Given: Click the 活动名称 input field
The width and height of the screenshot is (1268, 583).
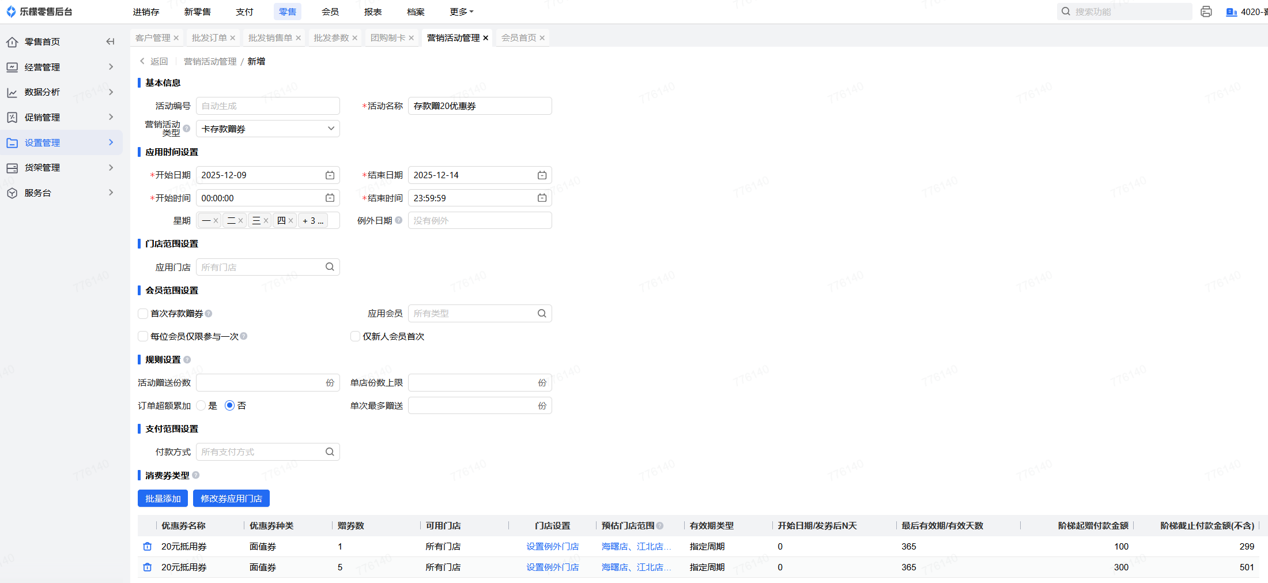Looking at the screenshot, I should point(480,106).
